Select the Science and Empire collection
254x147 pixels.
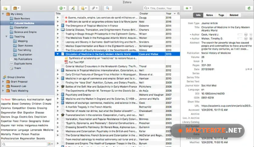25,32
